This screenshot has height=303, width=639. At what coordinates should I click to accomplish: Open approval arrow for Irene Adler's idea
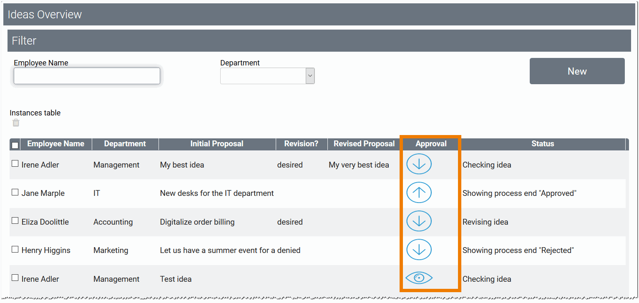(418, 164)
